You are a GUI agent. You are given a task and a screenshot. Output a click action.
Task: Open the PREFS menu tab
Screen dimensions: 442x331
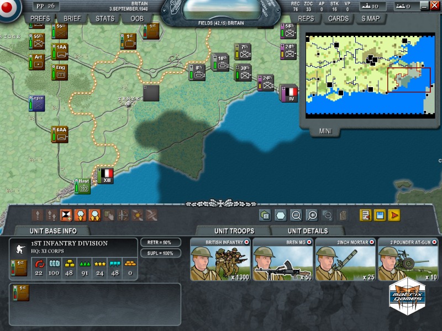point(40,18)
